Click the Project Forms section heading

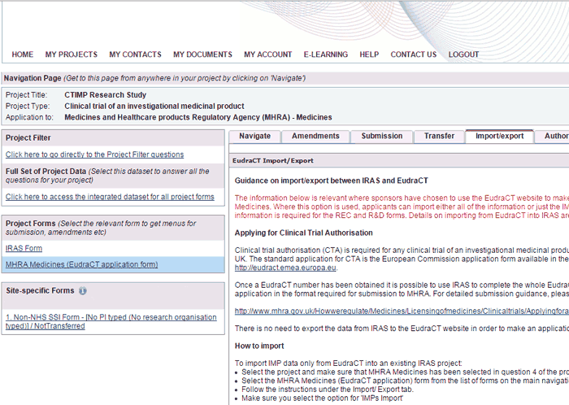coord(31,224)
